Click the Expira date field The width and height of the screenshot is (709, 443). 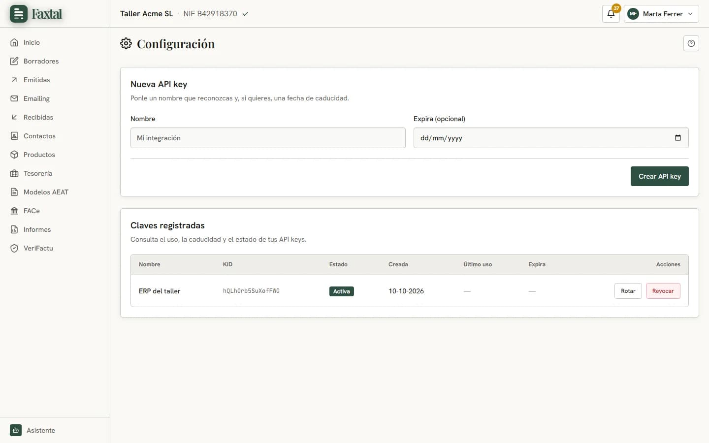pos(551,138)
